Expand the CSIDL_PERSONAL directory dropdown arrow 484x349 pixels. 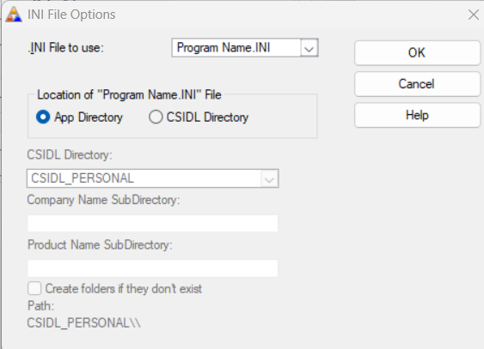pyautogui.click(x=269, y=178)
